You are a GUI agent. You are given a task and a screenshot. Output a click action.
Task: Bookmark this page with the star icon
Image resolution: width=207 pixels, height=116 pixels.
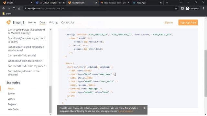click(176, 8)
